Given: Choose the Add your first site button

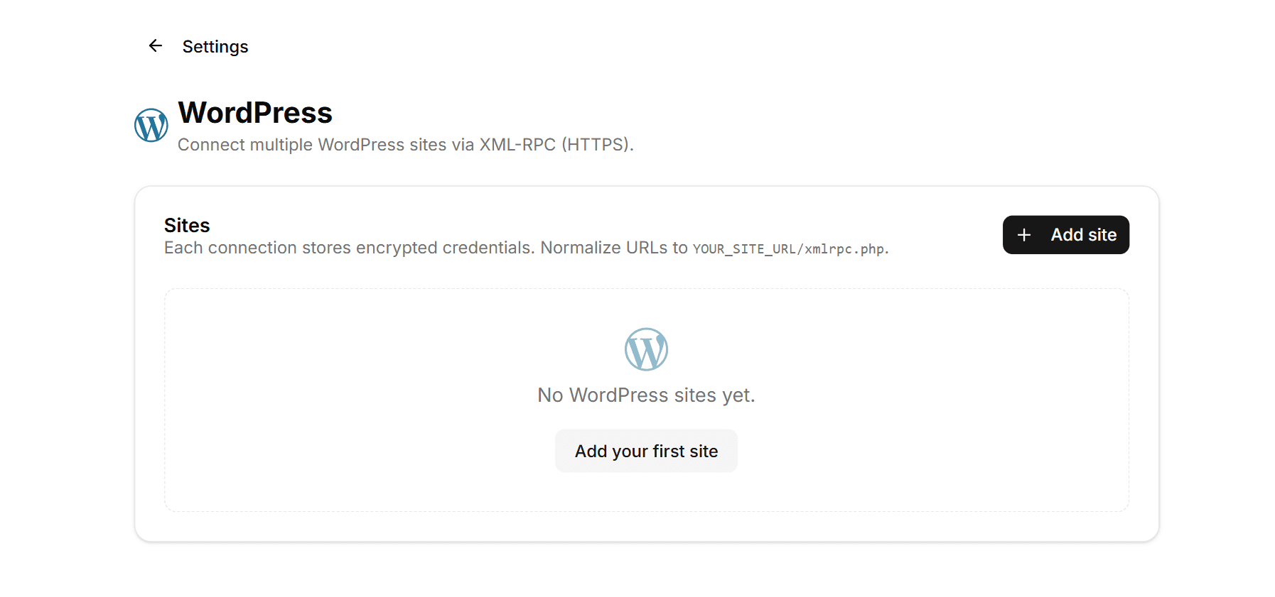Looking at the screenshot, I should tap(646, 451).
